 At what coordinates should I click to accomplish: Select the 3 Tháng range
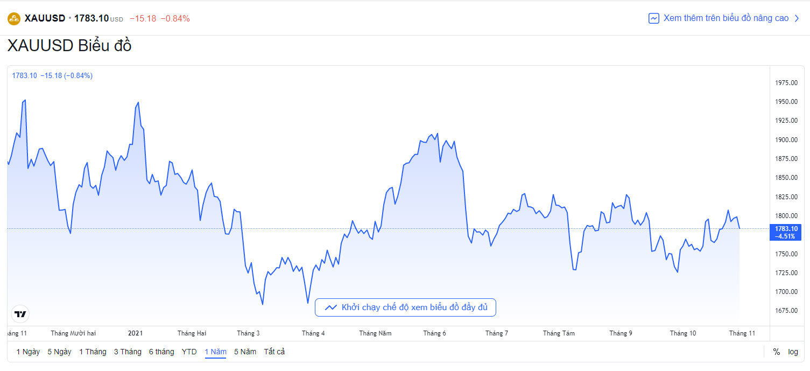click(128, 352)
